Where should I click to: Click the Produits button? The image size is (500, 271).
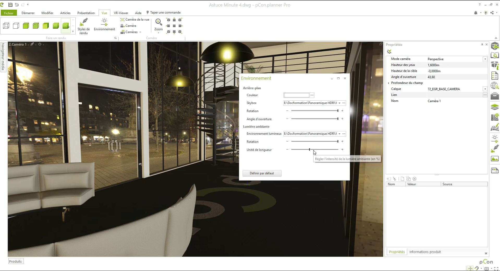coord(15,261)
